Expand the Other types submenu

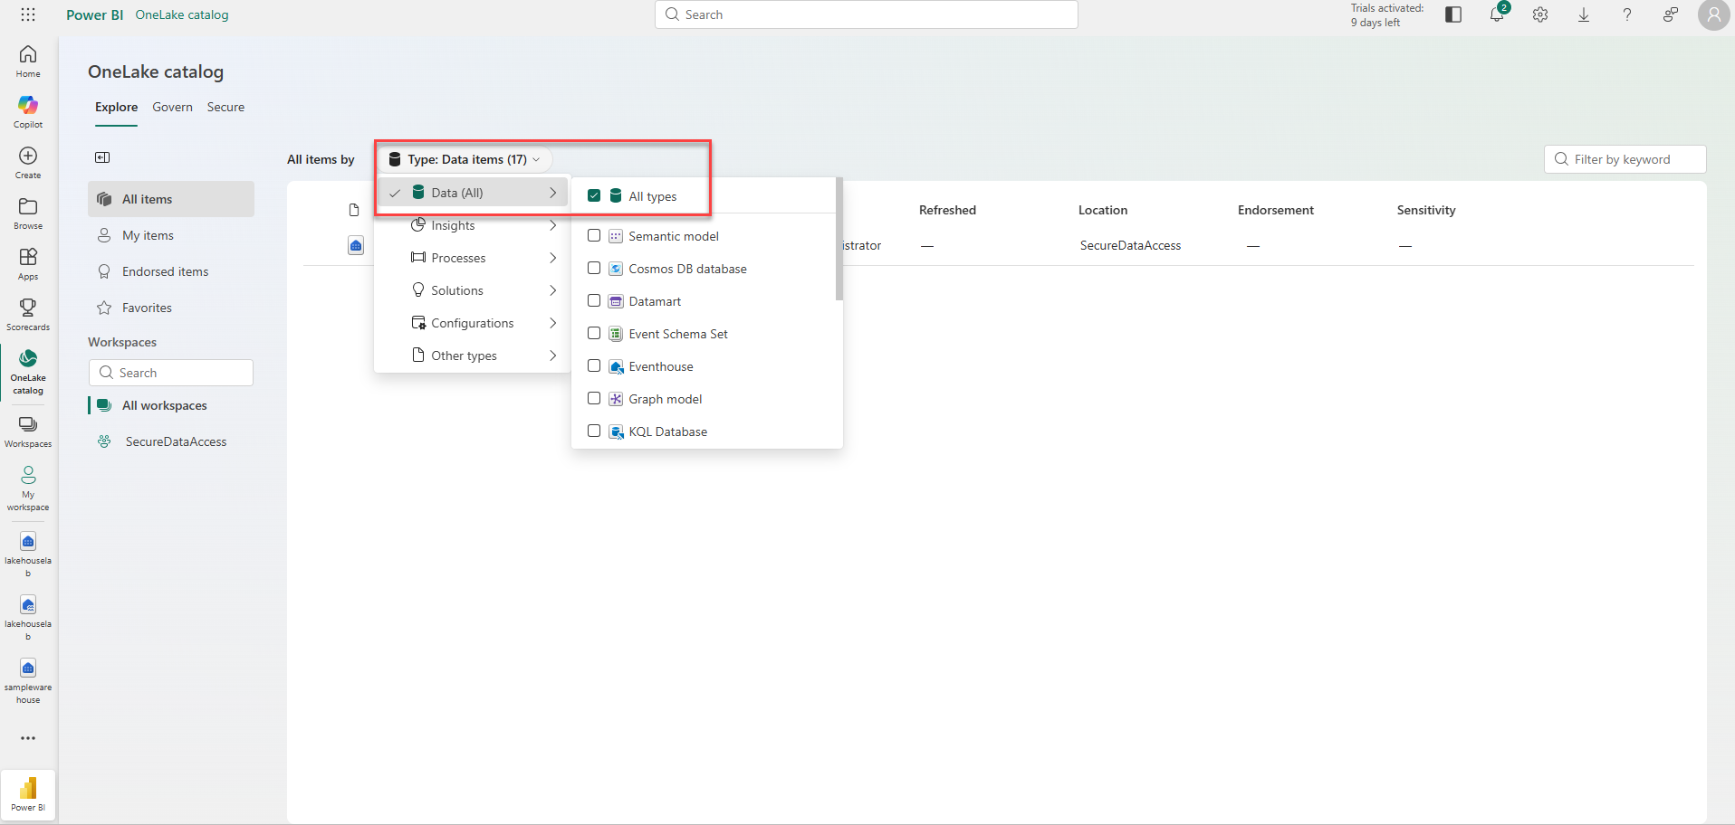point(473,356)
